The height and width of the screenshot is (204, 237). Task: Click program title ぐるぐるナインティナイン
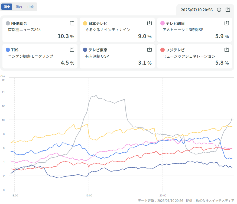pos(108,30)
